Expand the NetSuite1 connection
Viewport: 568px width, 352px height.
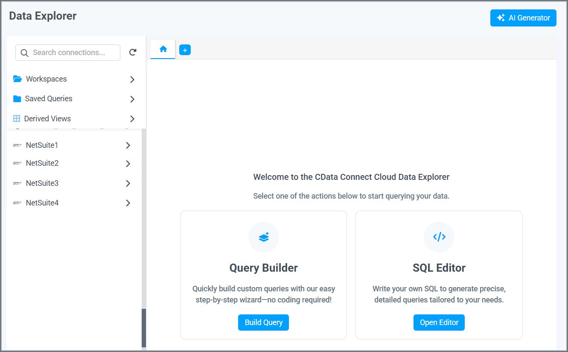click(x=128, y=145)
